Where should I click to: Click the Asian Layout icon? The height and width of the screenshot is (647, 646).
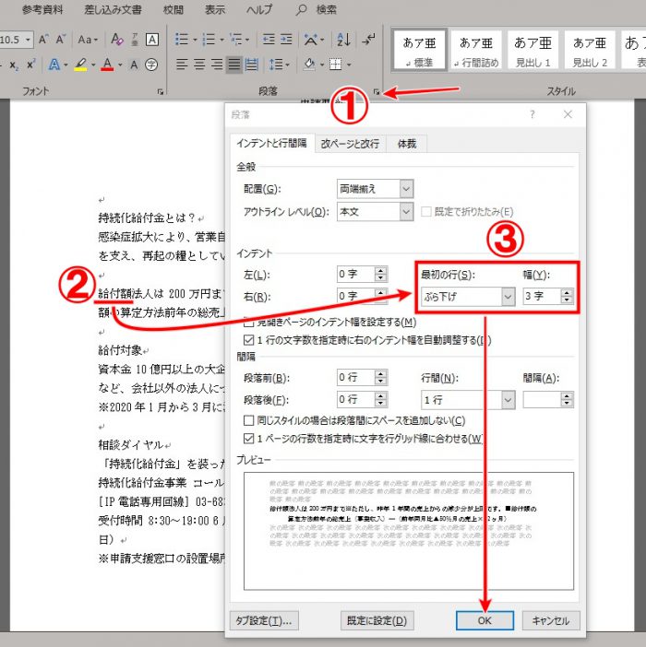pyautogui.click(x=311, y=40)
